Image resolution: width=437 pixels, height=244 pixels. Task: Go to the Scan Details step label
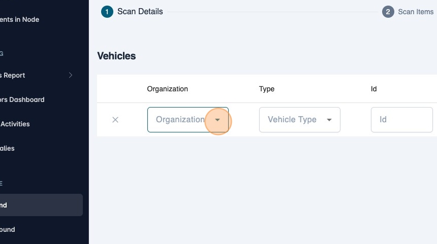coord(140,11)
